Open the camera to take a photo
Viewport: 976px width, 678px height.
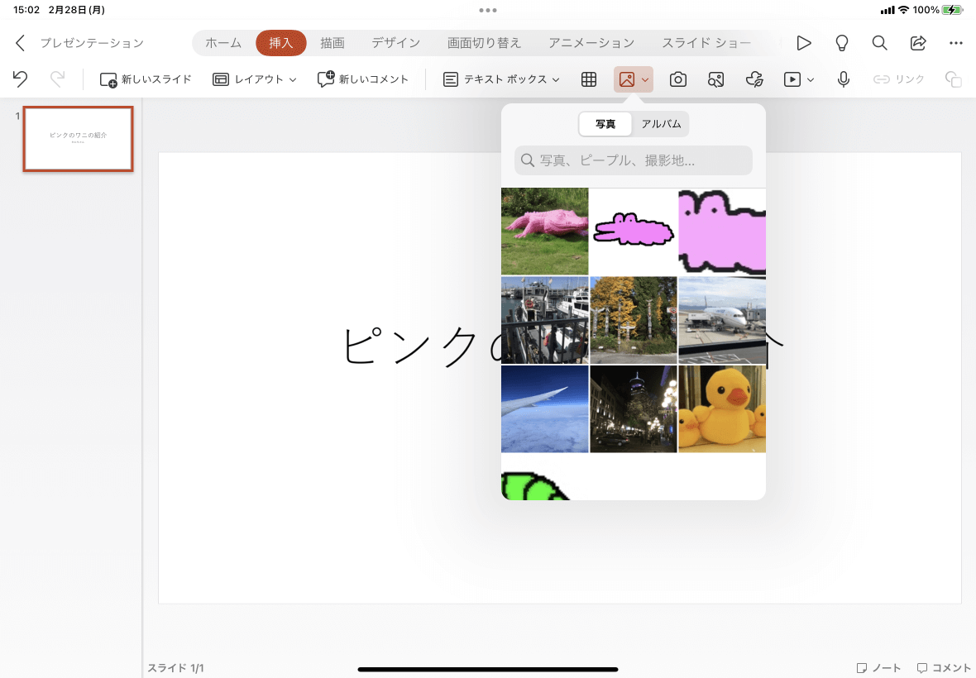point(677,79)
